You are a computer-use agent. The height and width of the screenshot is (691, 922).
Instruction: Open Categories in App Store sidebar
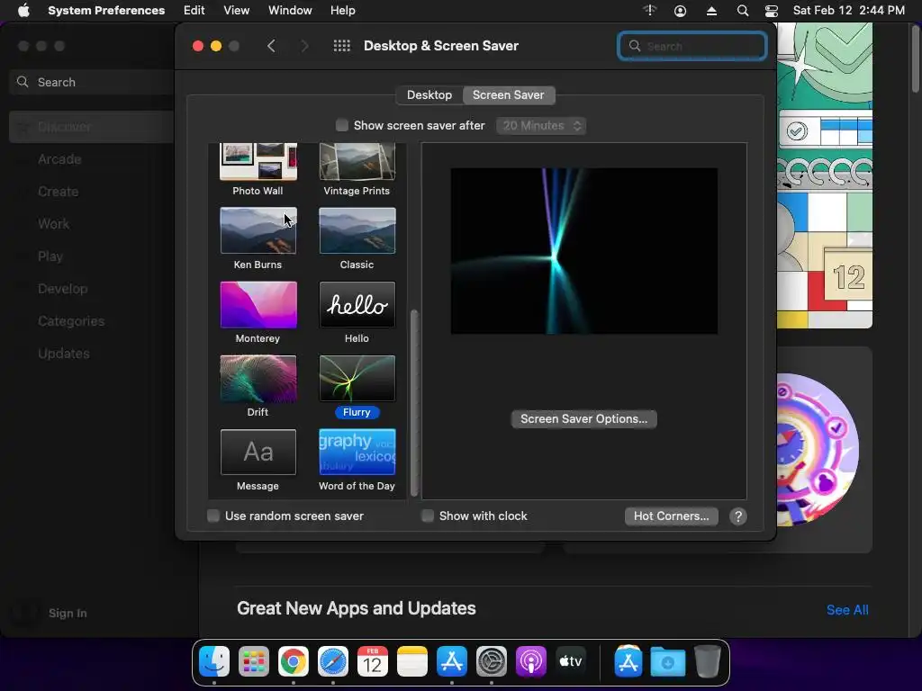point(71,321)
